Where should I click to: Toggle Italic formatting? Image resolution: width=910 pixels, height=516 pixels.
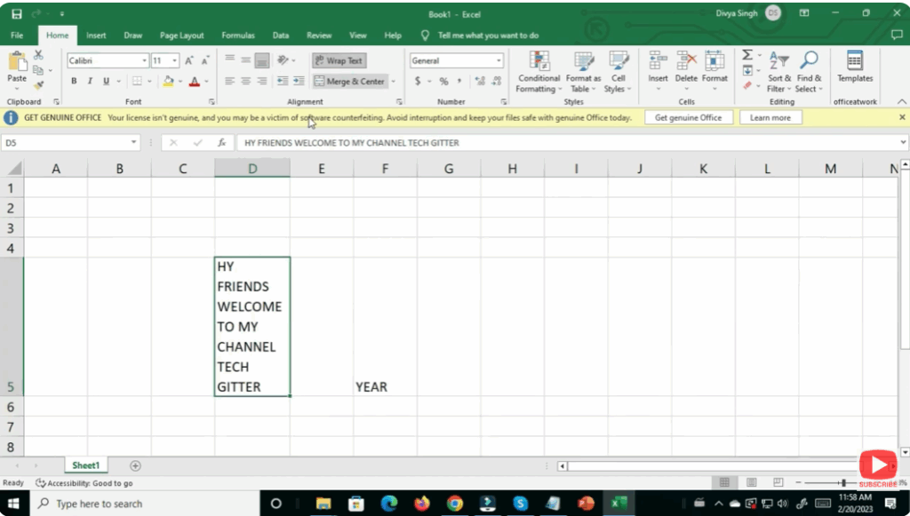pos(90,81)
